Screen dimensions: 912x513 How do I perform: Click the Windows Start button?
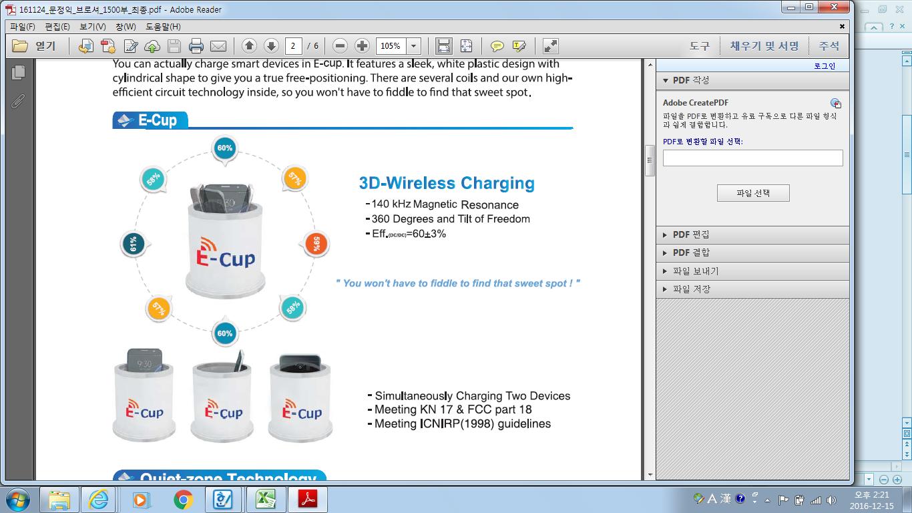17,500
